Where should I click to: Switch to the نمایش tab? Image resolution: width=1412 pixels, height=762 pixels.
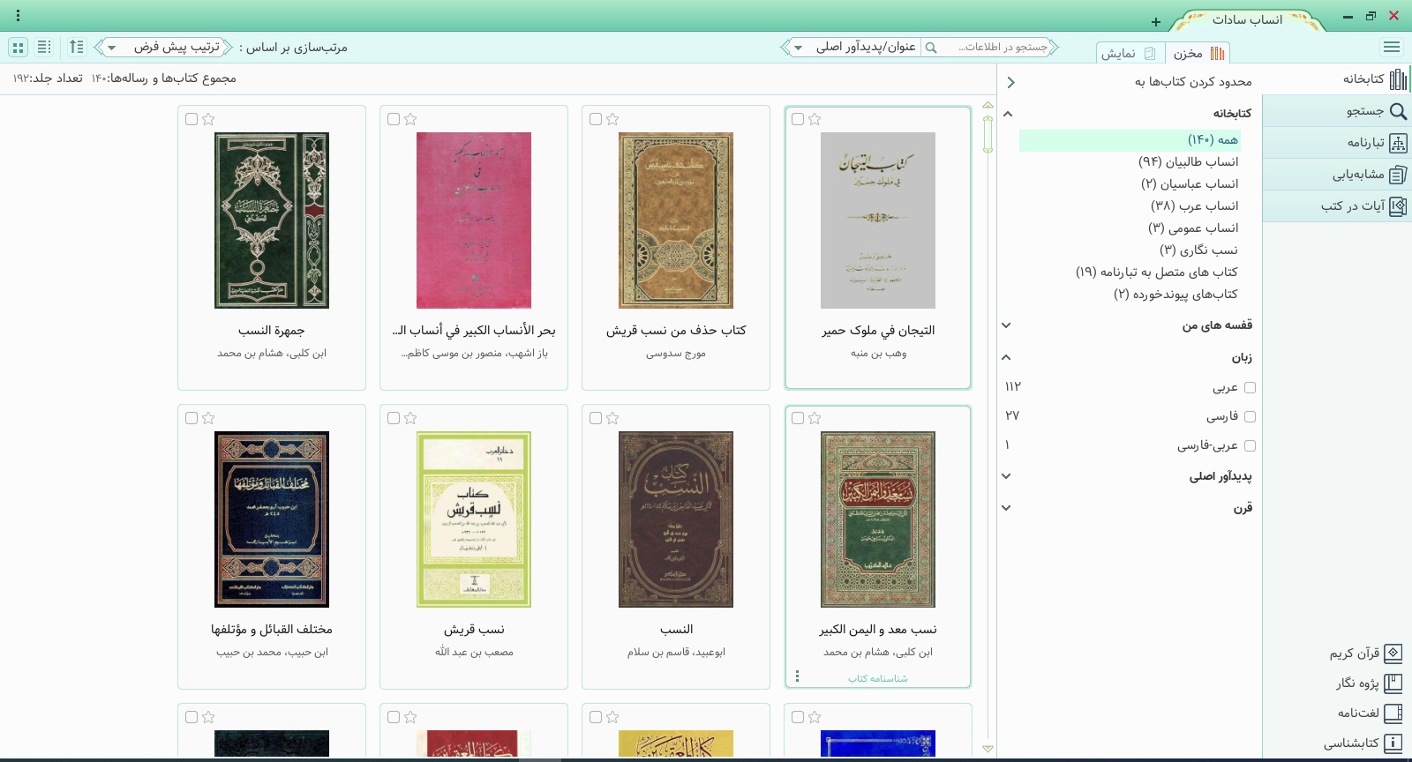pyautogui.click(x=1130, y=53)
